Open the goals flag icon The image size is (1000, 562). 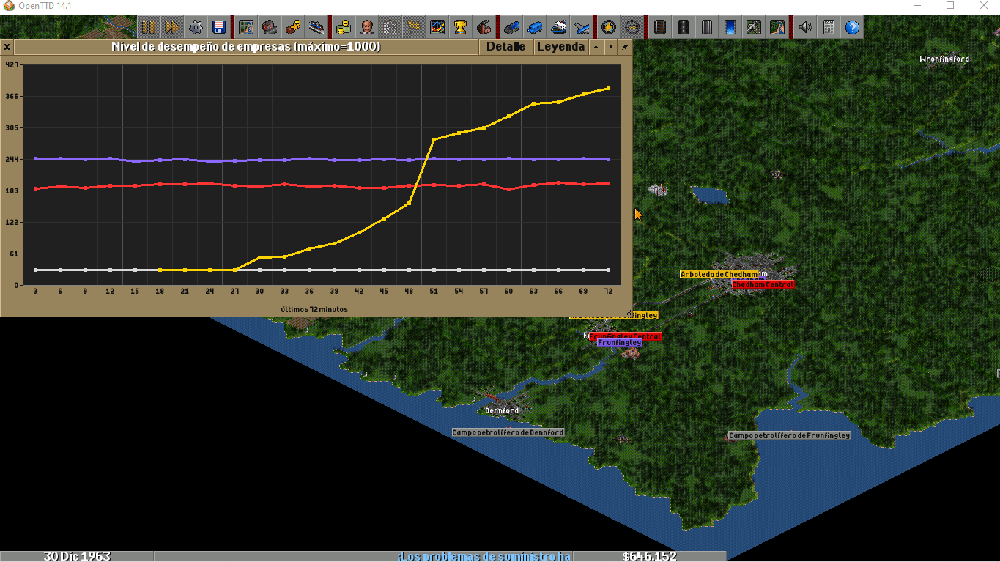pos(414,28)
